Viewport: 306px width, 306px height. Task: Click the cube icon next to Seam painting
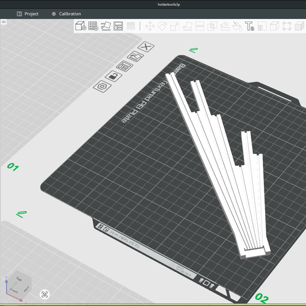pyautogui.click(x=275, y=26)
